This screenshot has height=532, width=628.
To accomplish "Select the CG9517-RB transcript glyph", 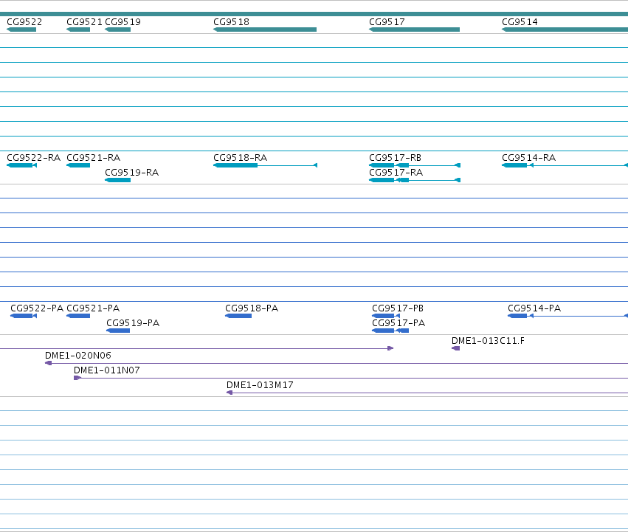I will pos(415,165).
